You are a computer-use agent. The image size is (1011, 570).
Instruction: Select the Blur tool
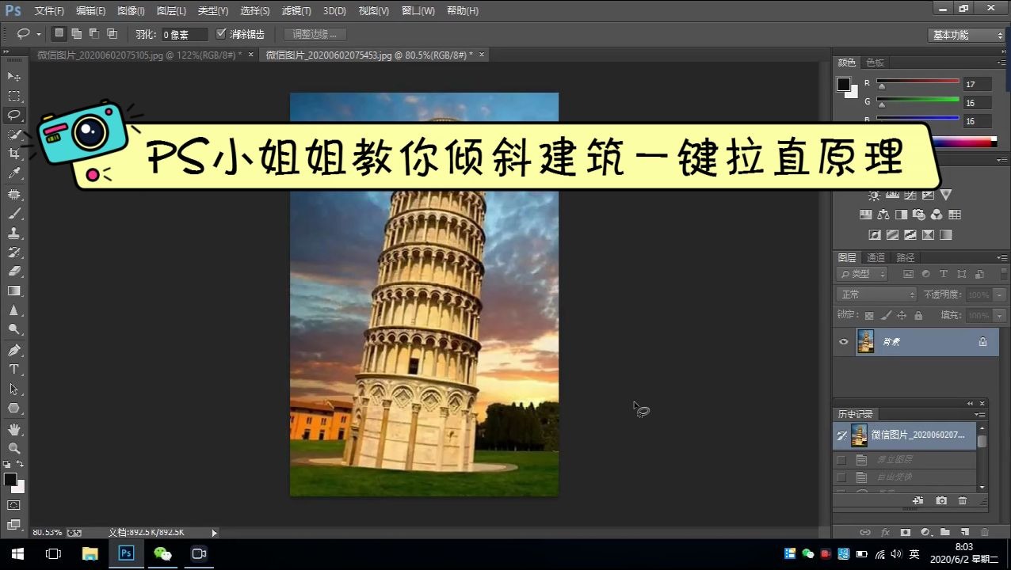(14, 311)
